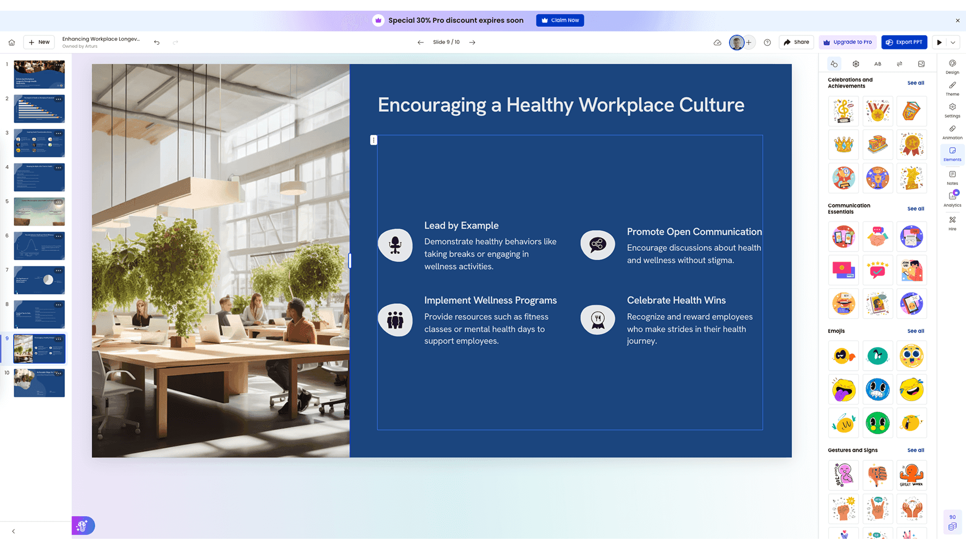This screenshot has height=550, width=966.
Task: Click the New presentation button
Action: (x=39, y=42)
